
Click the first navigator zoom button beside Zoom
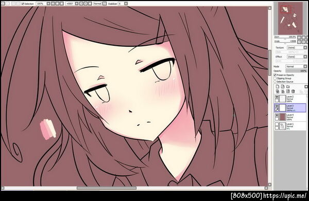coord(299,38)
